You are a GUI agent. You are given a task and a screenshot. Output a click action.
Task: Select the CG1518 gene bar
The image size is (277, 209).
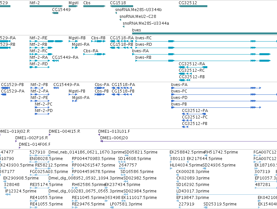(121, 6)
